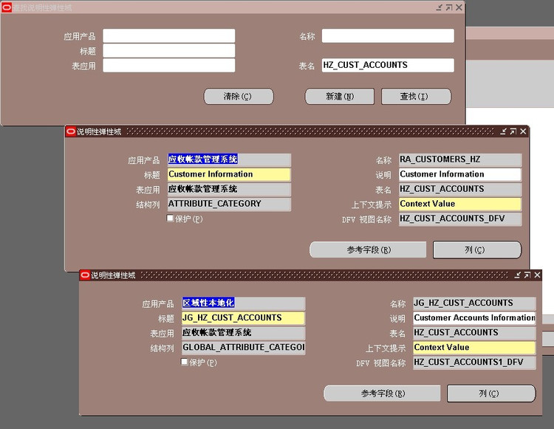Open 列(C) in JG_HZ_CUST_ACCOUNTS window

click(491, 394)
